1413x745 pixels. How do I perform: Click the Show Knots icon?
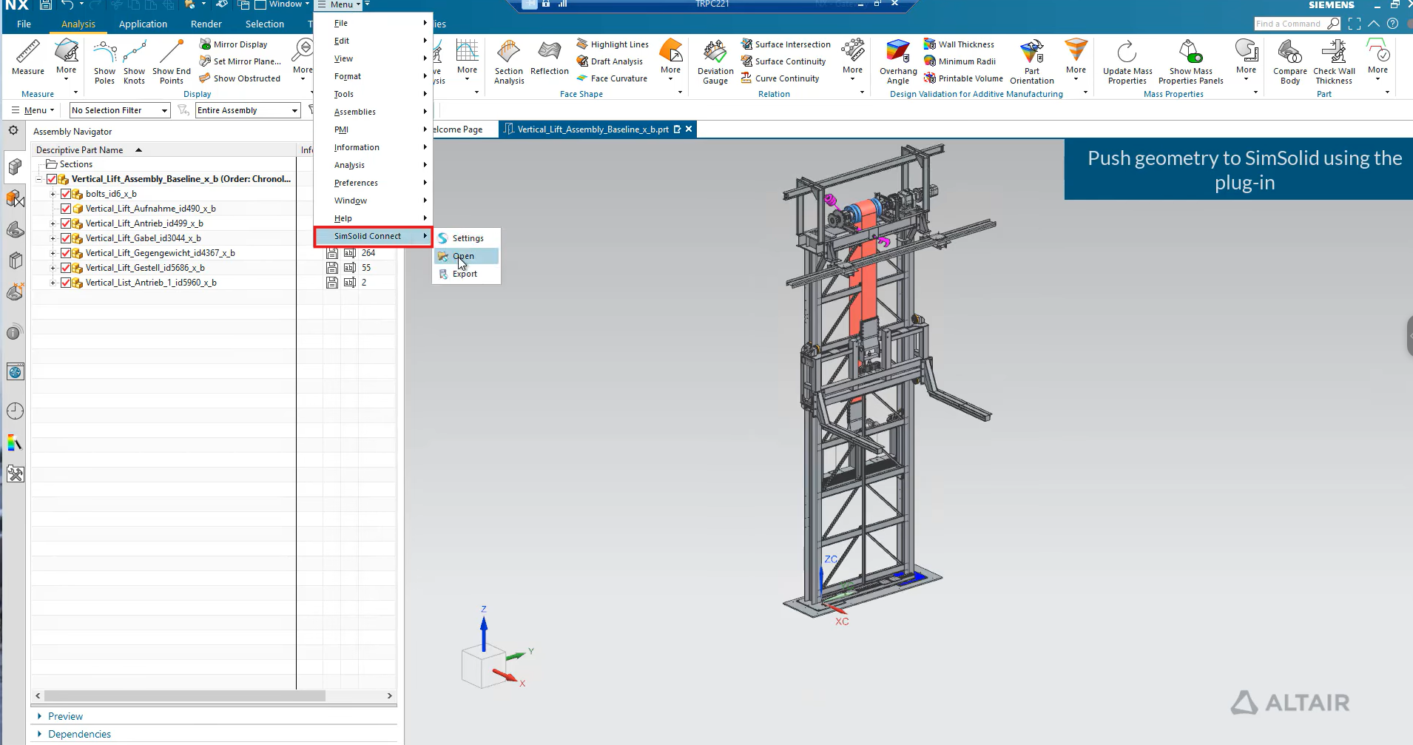(x=134, y=53)
